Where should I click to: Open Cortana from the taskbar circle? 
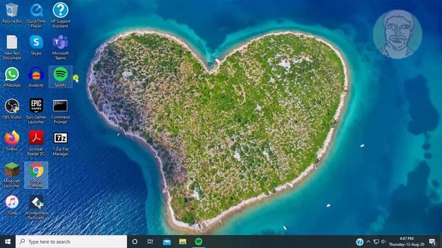135,242
